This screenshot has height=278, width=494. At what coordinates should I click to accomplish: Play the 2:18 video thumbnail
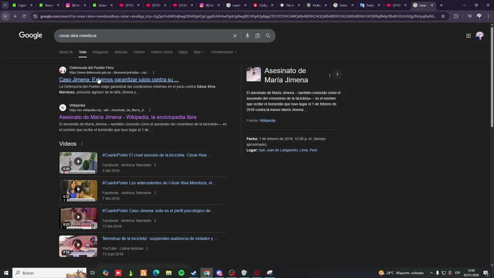[78, 246]
